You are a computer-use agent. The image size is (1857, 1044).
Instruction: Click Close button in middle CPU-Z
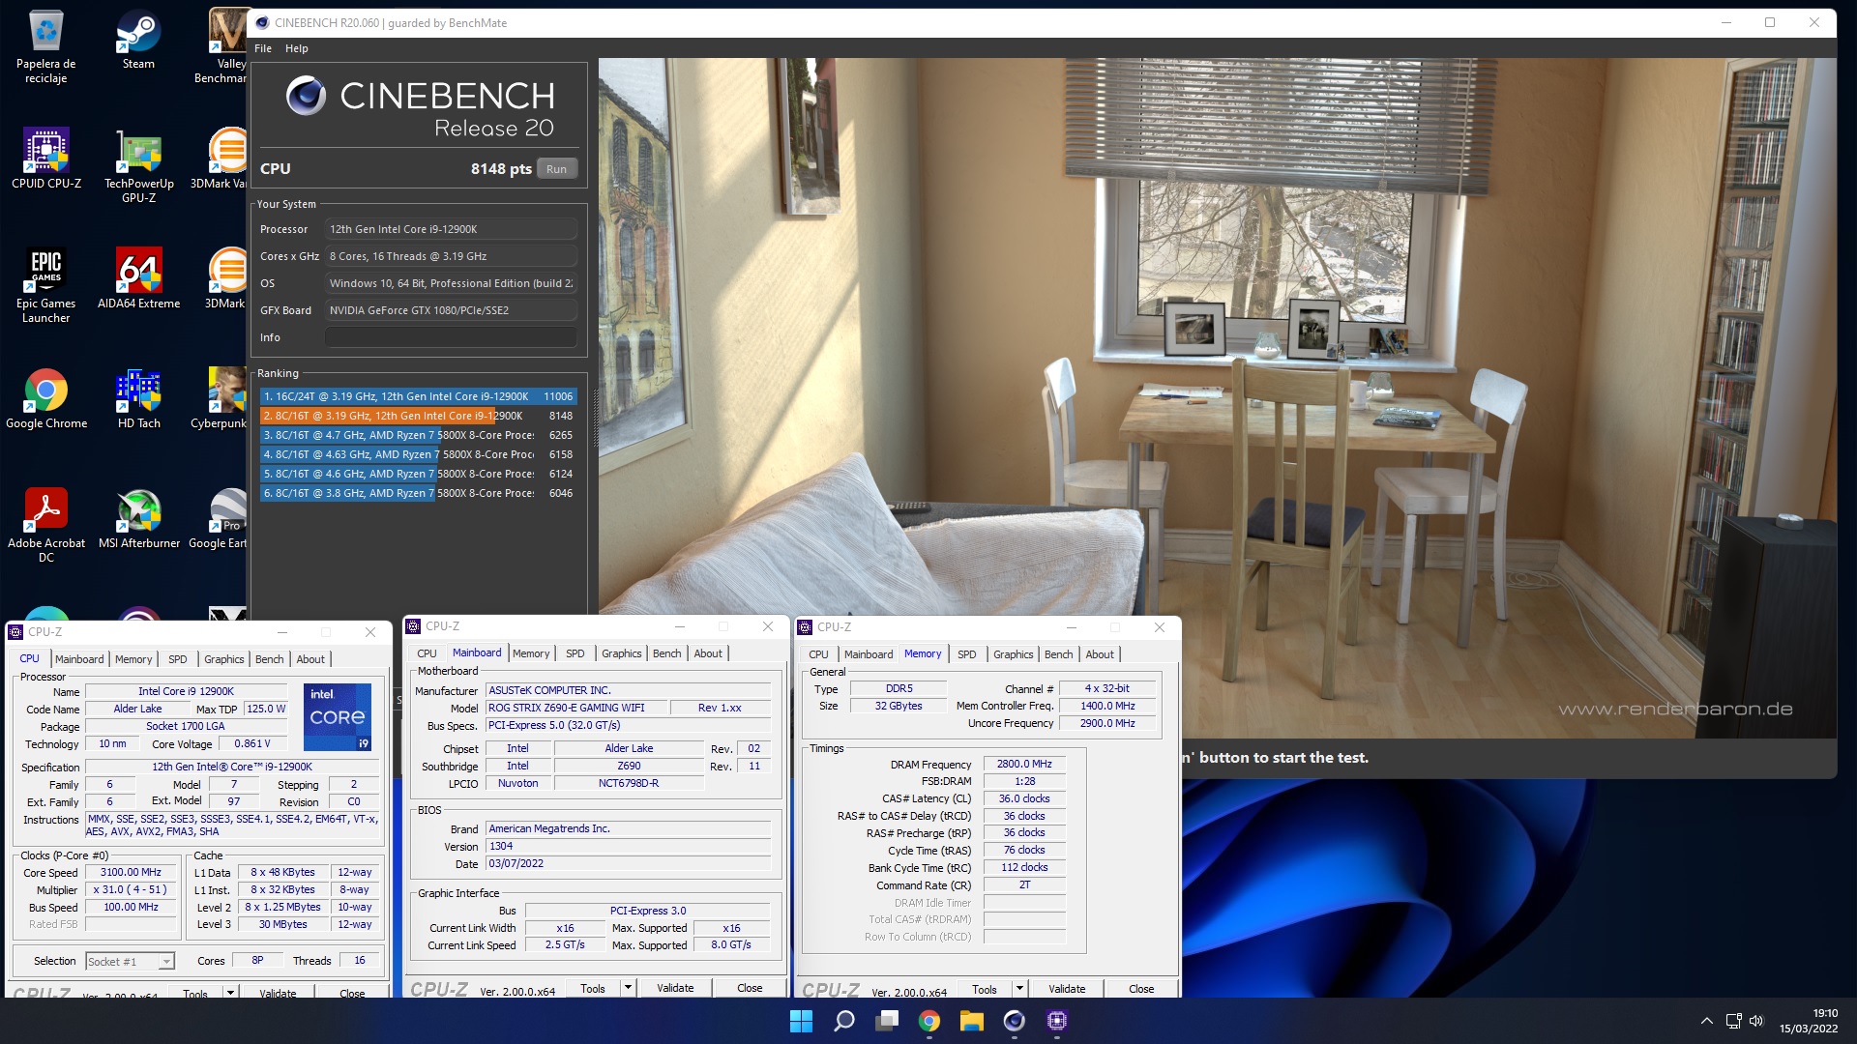click(750, 988)
